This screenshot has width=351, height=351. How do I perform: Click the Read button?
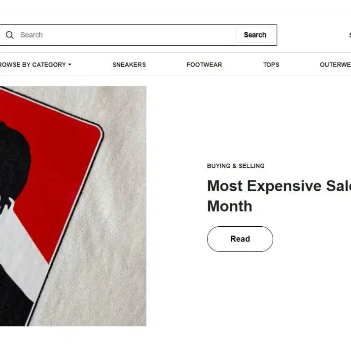pos(240,239)
